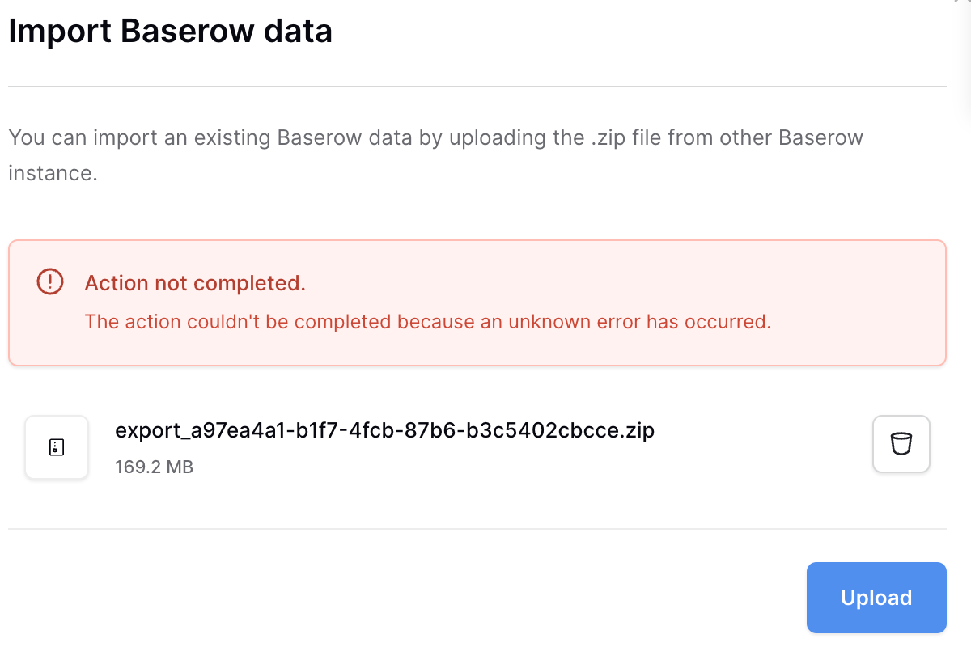Click the description line about uploading the .zip
Image resolution: width=971 pixels, height=647 pixels.
pyautogui.click(x=435, y=137)
